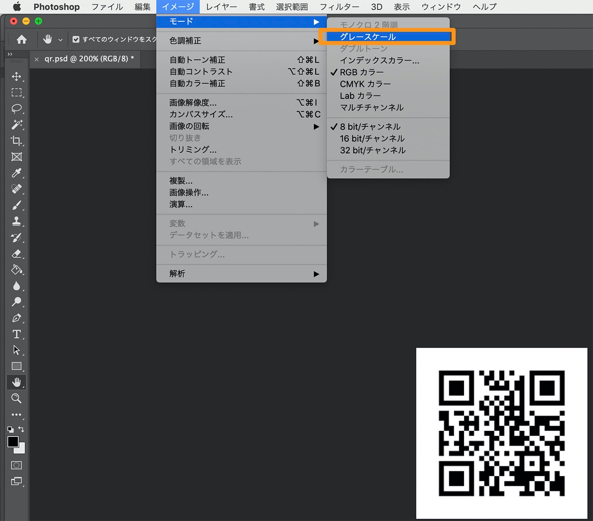Change the screen mode icon
Screen dimensions: 593x521
tap(17, 481)
